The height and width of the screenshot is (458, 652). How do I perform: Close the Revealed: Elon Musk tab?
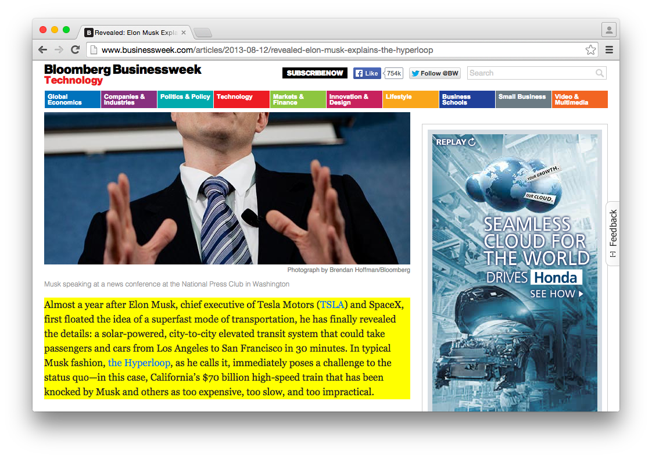tap(184, 33)
